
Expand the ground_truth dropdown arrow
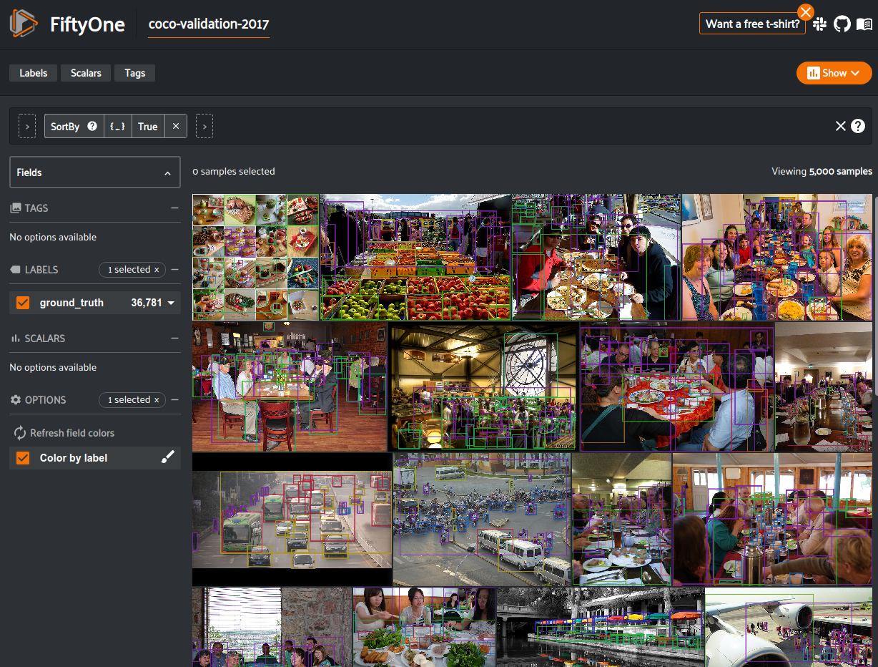coord(171,303)
